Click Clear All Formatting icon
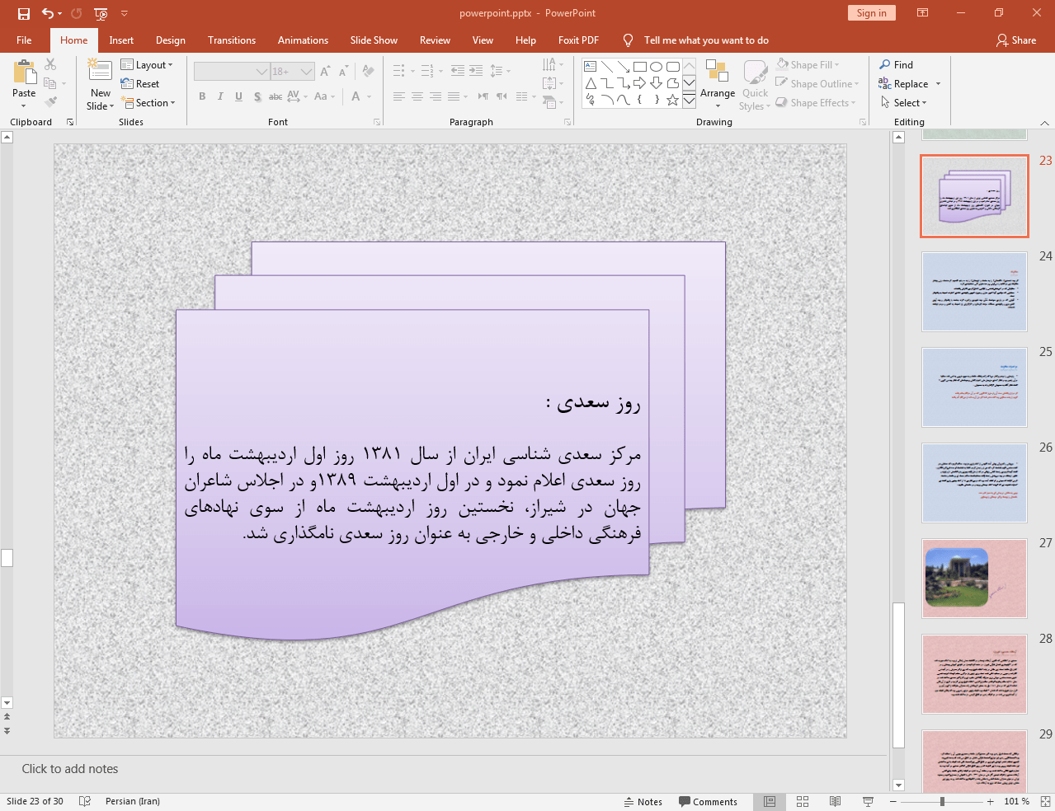 (368, 72)
